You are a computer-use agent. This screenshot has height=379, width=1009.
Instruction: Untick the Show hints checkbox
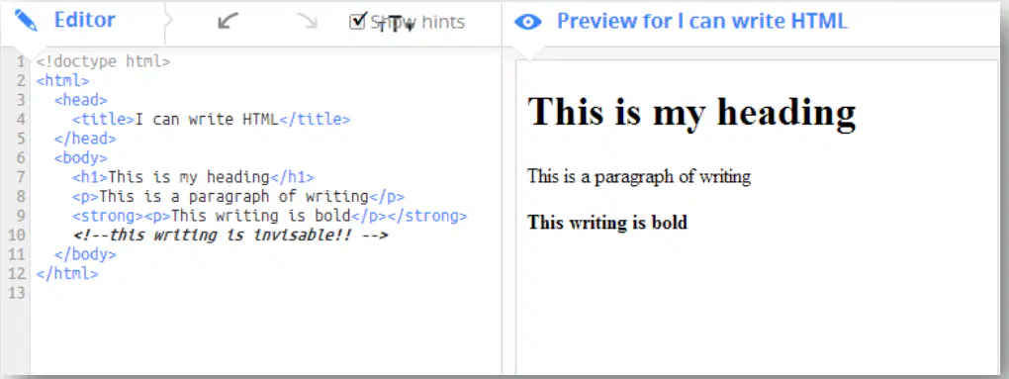coord(357,22)
